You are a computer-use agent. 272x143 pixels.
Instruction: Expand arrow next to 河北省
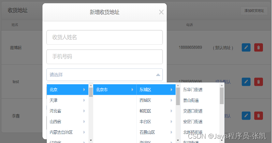pos(84,111)
